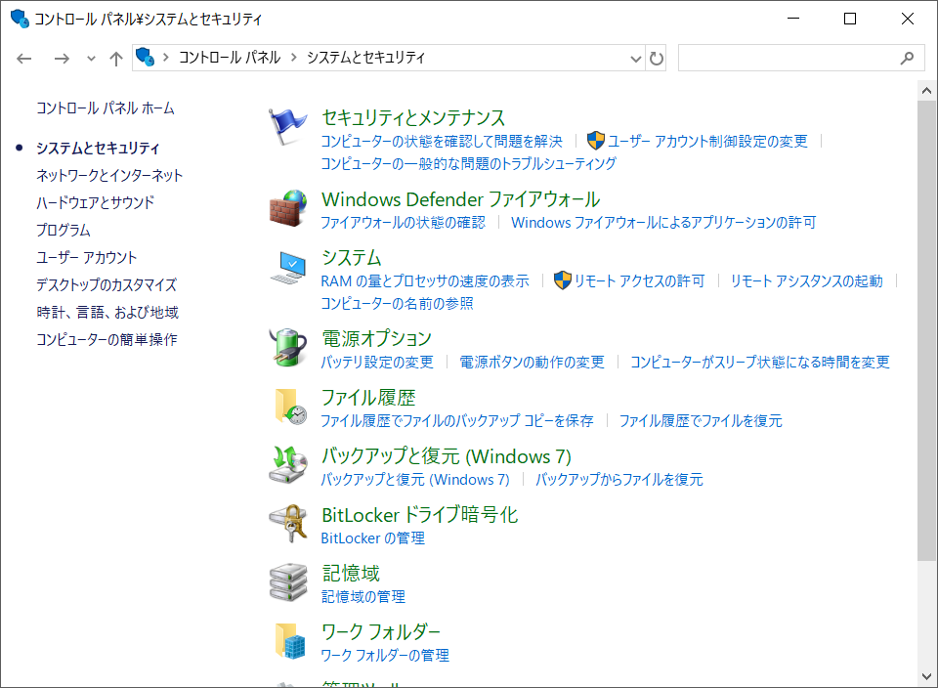Click 電源ボタンの動作の変更
The image size is (938, 688).
(532, 362)
